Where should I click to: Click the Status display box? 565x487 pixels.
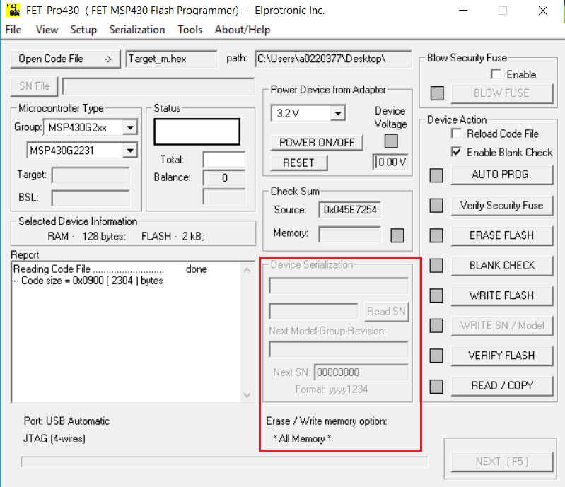pyautogui.click(x=197, y=132)
